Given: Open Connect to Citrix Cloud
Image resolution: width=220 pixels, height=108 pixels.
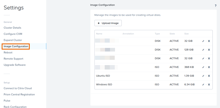Looking at the screenshot, I should pyautogui.click(x=18, y=88).
